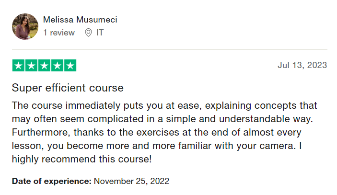The height and width of the screenshot is (195, 337).
Task: Open the 'Super efficient course' review title
Action: point(68,88)
